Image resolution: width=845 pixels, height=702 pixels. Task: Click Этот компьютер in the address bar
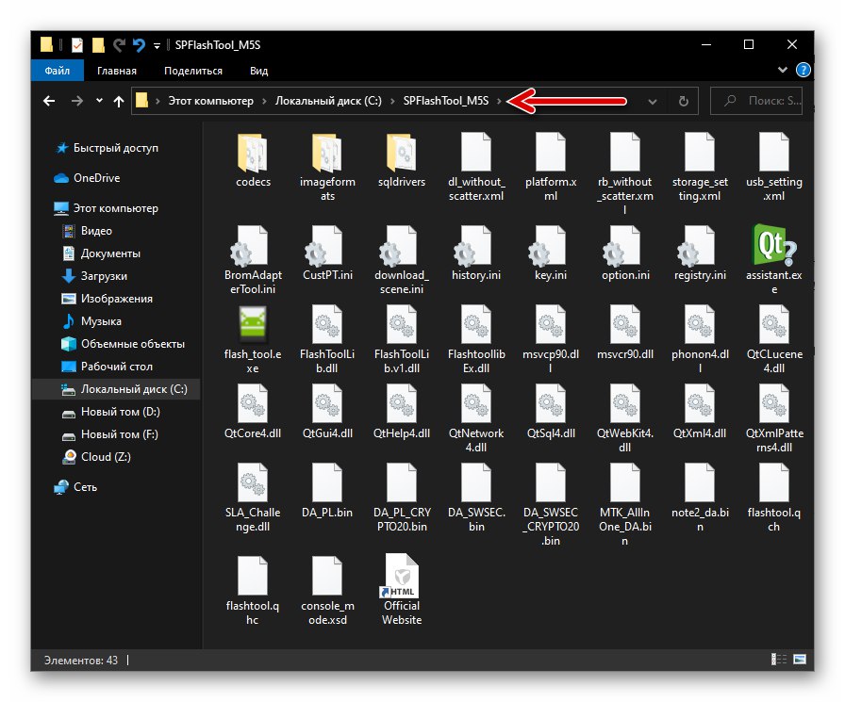pyautogui.click(x=210, y=101)
